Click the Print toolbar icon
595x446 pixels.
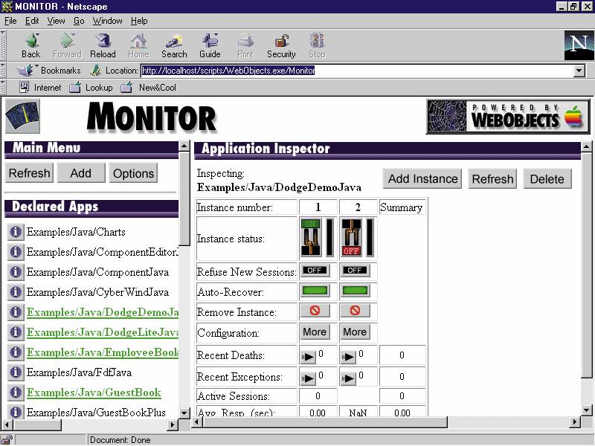point(245,45)
